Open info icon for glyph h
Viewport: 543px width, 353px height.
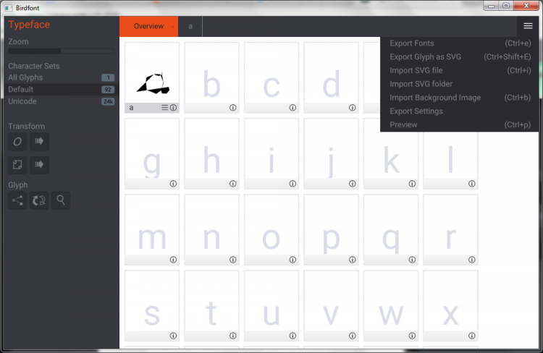tap(233, 184)
